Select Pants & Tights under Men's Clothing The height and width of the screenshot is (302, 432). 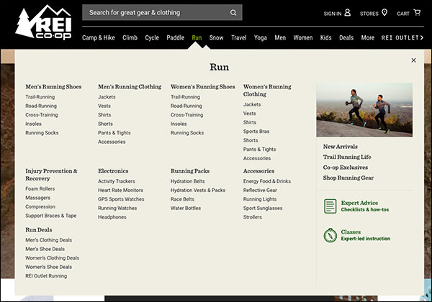(114, 133)
